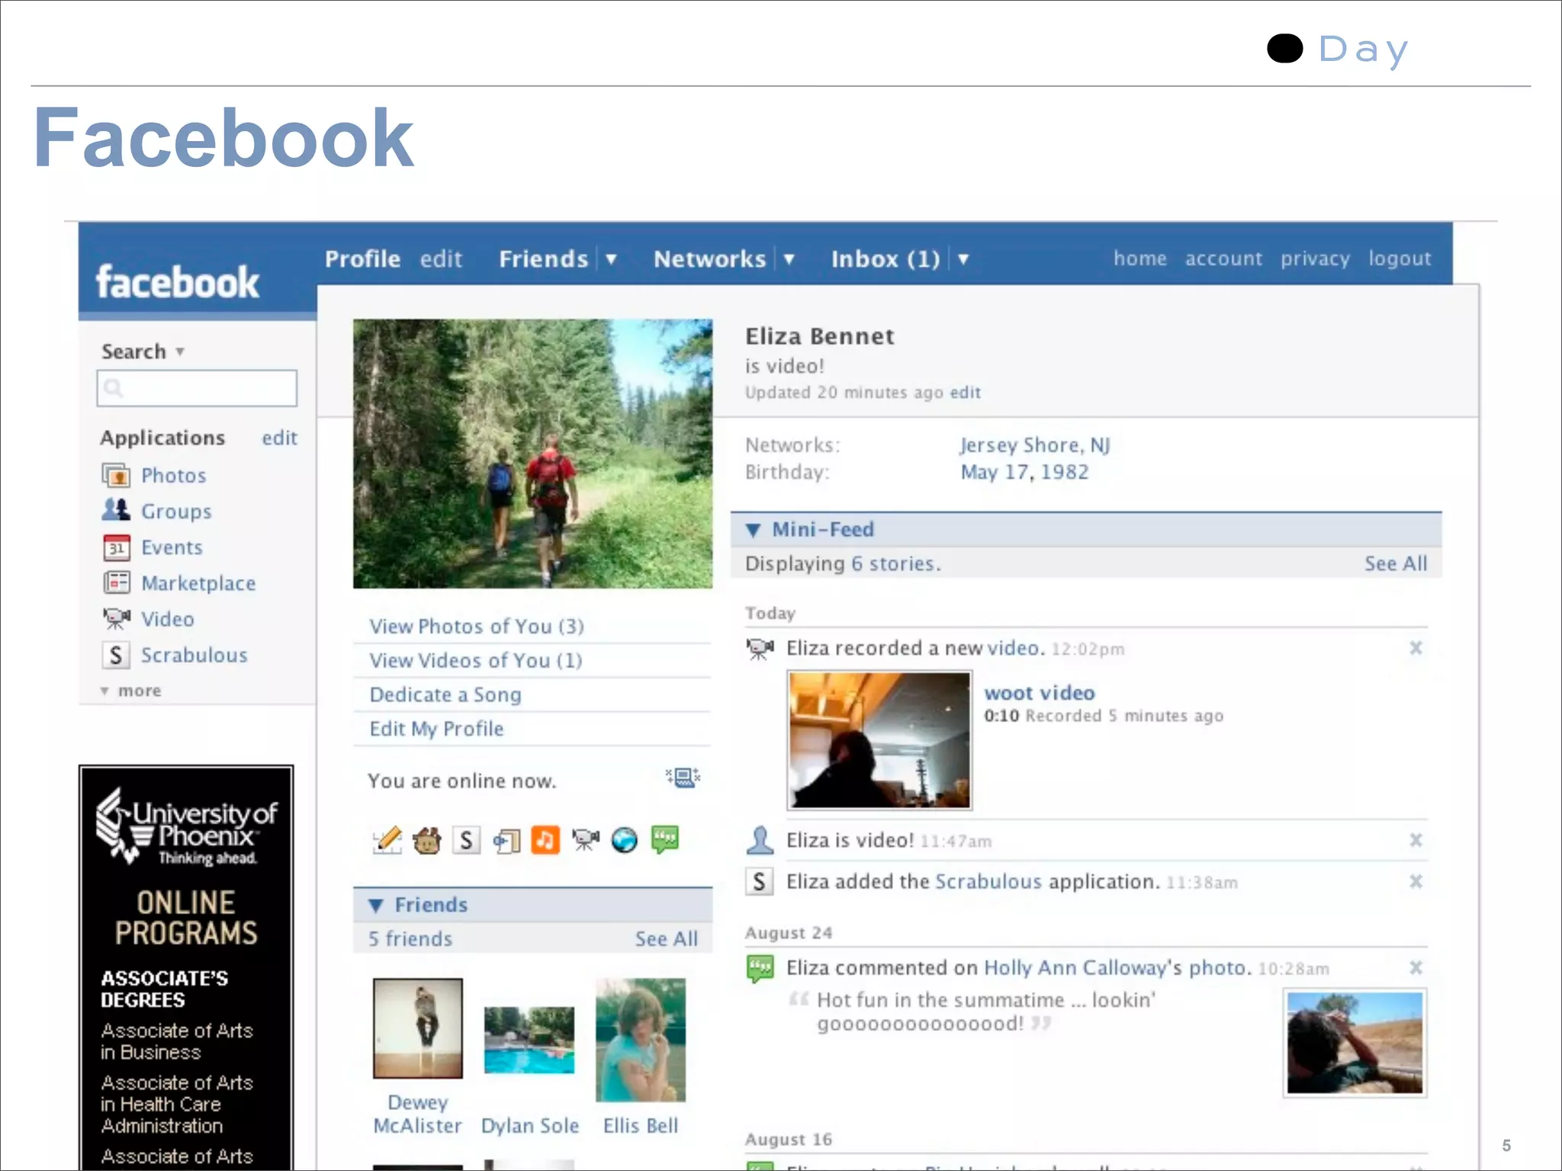Click edit next to Profile in top bar
This screenshot has width=1562, height=1171.
click(x=441, y=259)
